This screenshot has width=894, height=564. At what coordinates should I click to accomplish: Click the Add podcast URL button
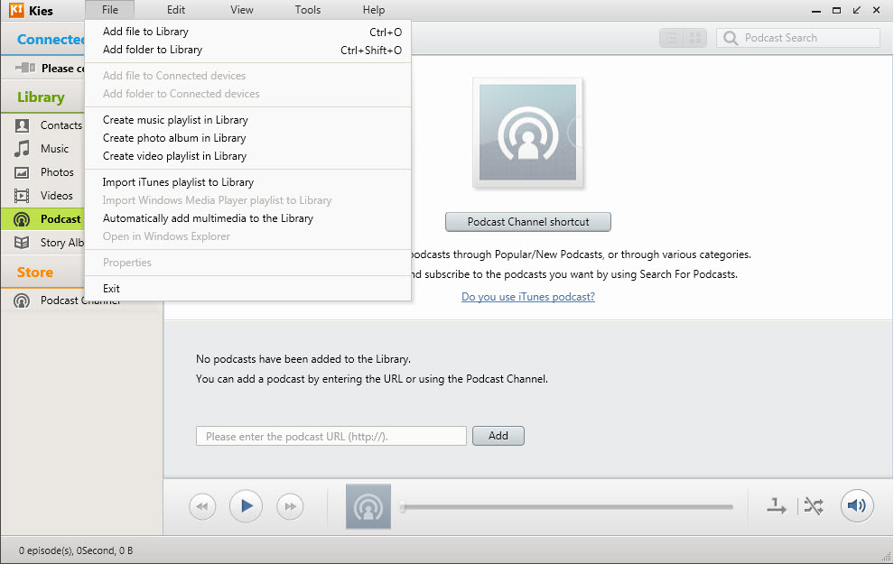coord(498,436)
